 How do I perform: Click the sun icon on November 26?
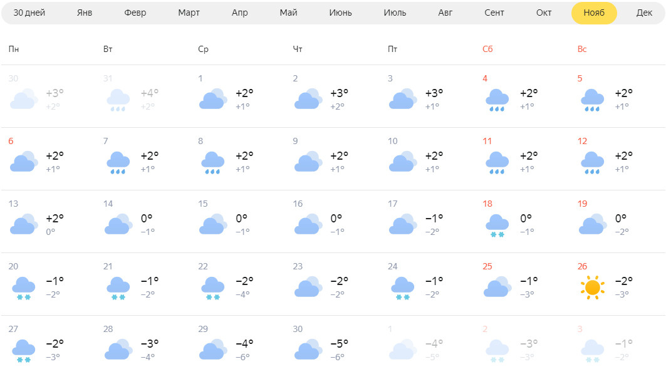click(593, 288)
